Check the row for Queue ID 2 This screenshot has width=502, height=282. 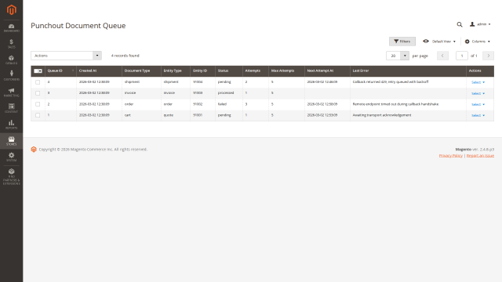[x=38, y=104]
